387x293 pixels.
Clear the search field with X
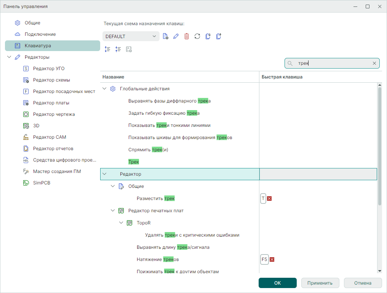[x=374, y=63]
